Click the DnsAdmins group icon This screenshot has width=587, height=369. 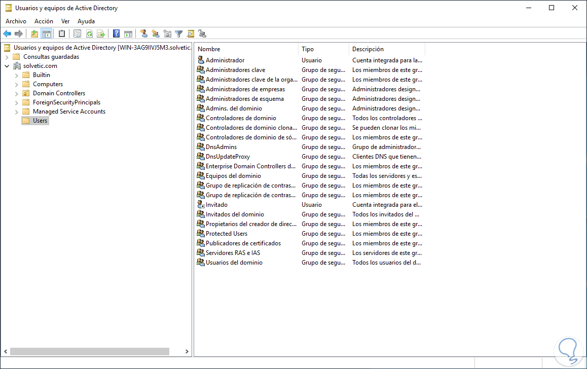(201, 146)
